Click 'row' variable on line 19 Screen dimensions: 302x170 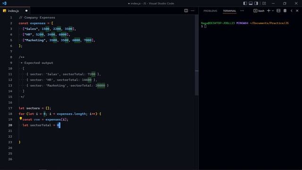(x=37, y=119)
